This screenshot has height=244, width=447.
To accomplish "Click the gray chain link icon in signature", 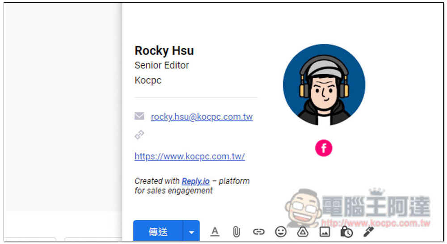I will point(139,135).
